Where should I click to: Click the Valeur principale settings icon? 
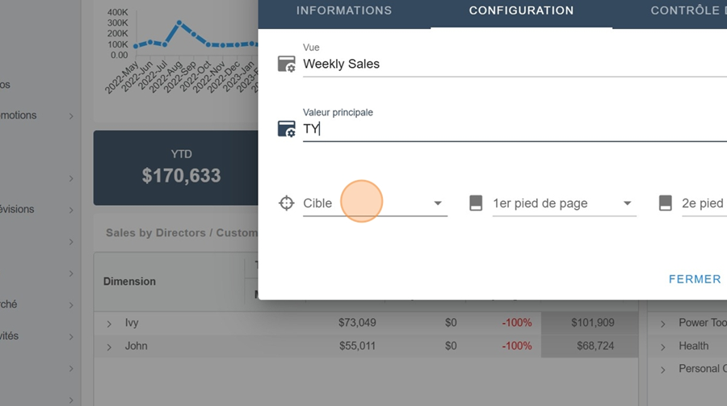[286, 129]
